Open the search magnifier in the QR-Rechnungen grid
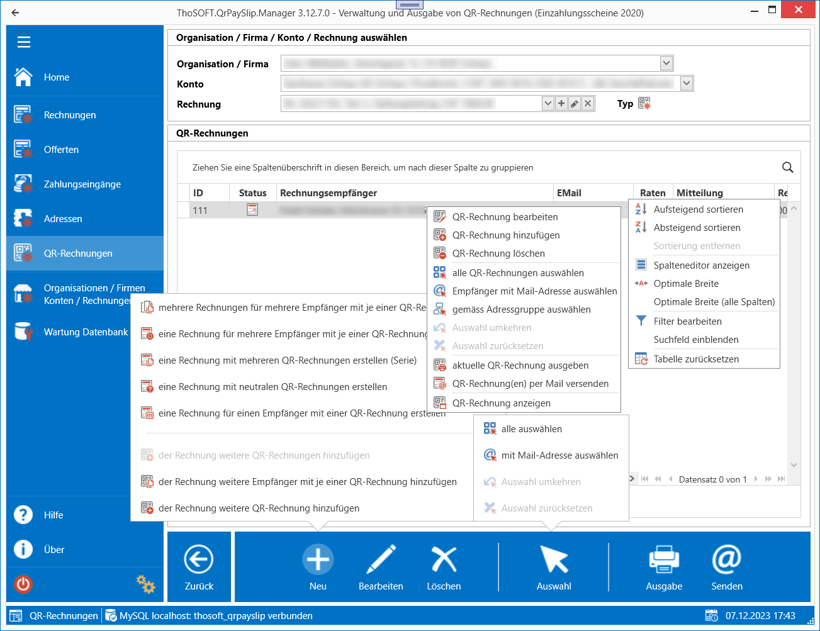 click(787, 167)
